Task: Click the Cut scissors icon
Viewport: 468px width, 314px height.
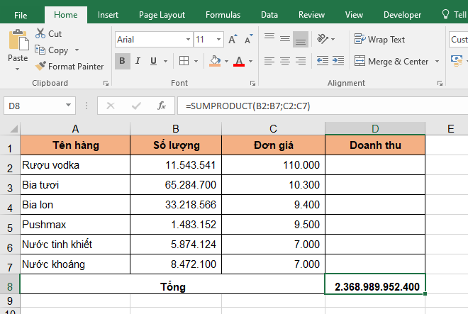Action: click(40, 33)
